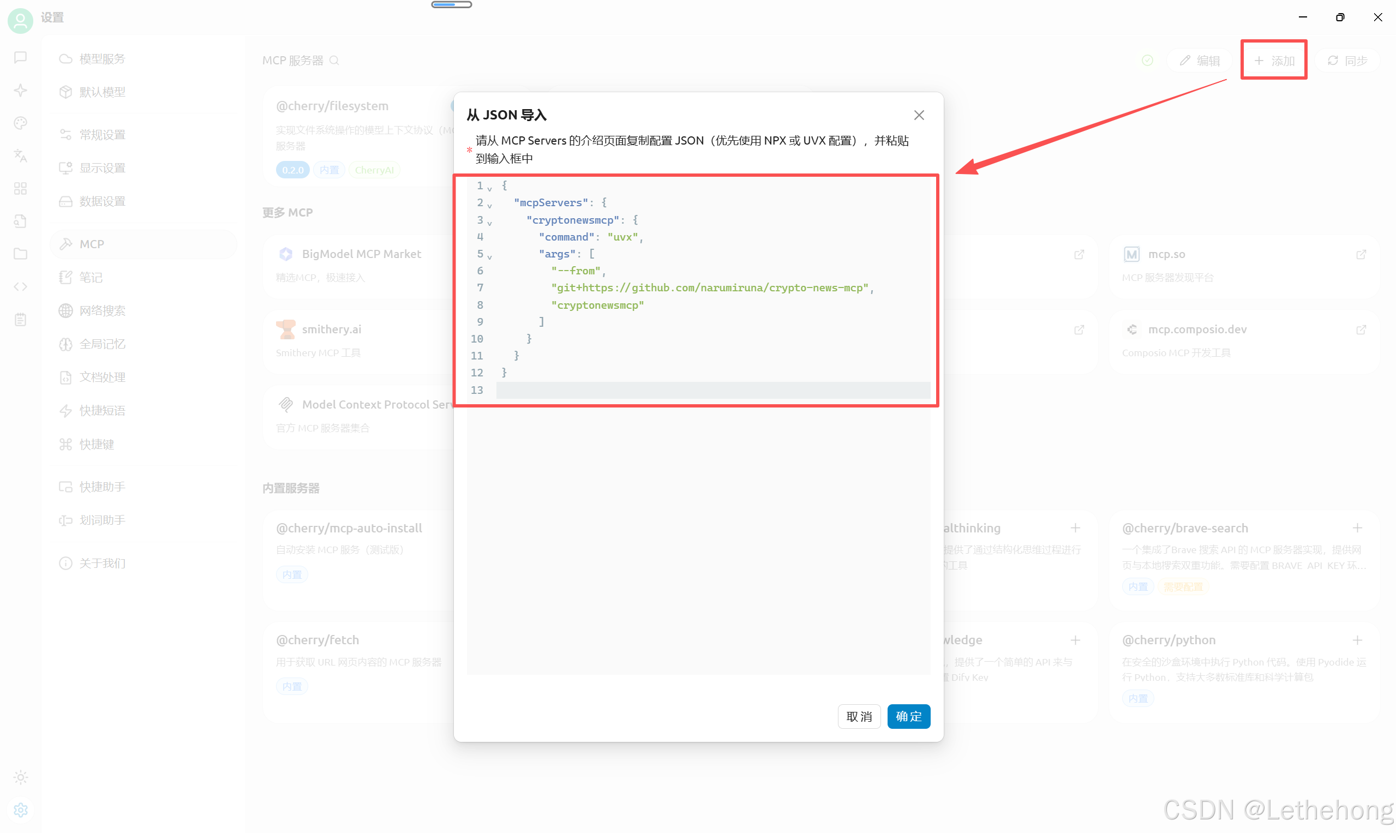The width and height of the screenshot is (1396, 833).
Task: Click the MCP server search magnifier icon
Action: [334, 61]
